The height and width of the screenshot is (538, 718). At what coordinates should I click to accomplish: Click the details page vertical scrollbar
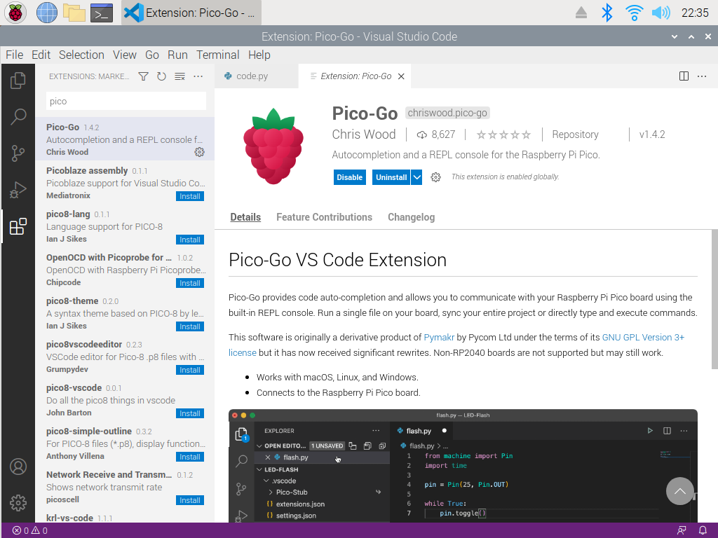(714, 298)
